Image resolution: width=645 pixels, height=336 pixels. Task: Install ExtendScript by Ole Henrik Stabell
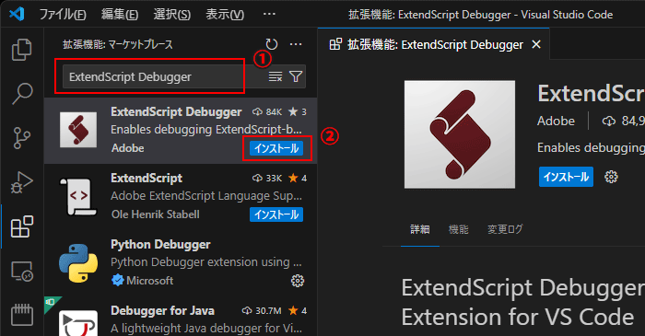pos(276,214)
